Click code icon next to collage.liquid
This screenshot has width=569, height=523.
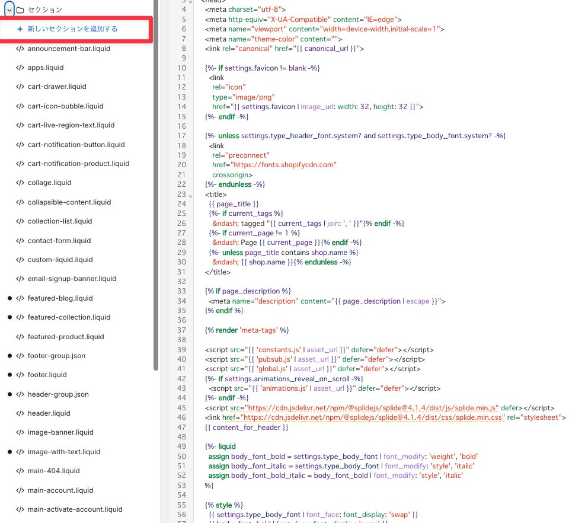coord(20,183)
